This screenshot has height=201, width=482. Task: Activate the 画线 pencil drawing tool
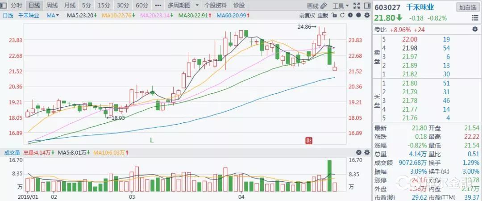pyautogui.click(x=316, y=5)
